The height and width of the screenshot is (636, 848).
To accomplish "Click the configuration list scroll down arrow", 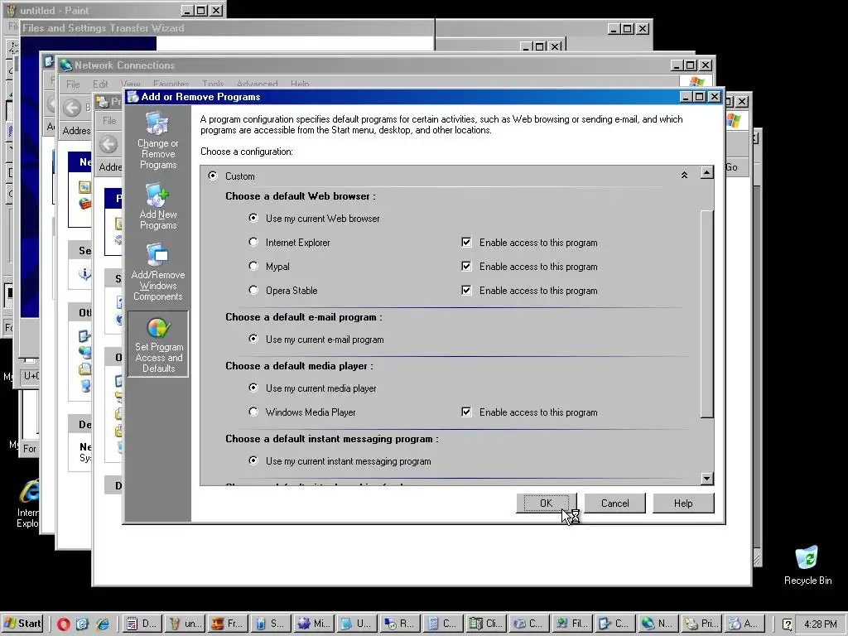I will point(707,478).
